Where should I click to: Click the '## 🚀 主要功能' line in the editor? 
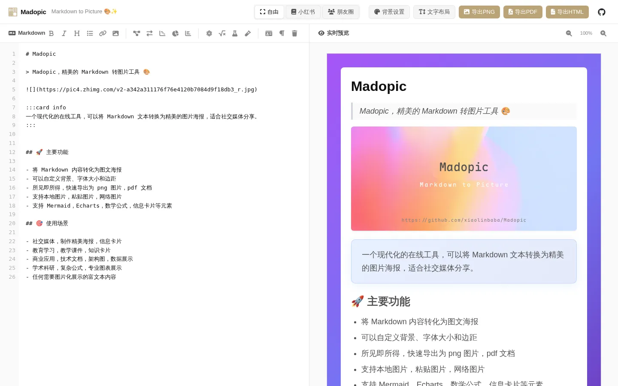click(47, 152)
